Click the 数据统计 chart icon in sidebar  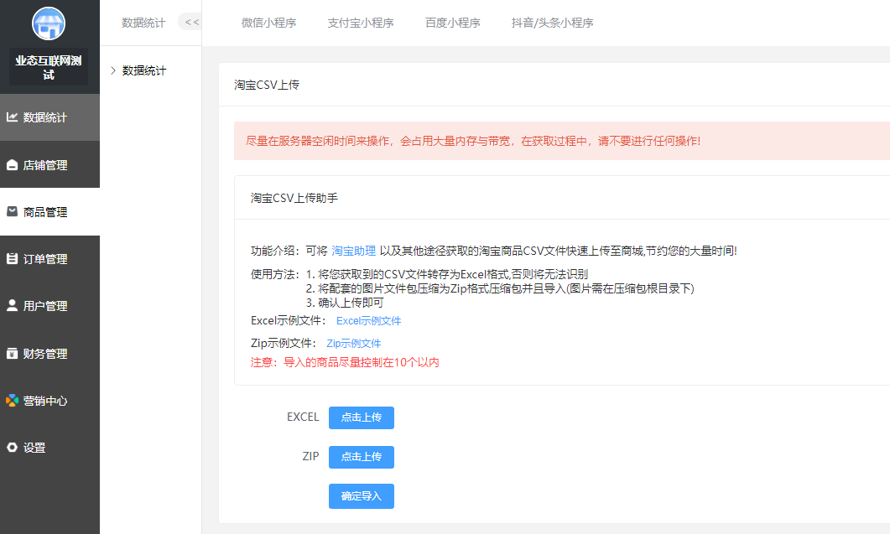(x=12, y=117)
